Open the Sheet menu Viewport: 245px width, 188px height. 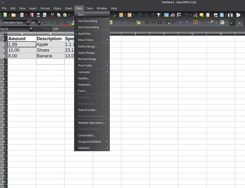[x=69, y=8]
